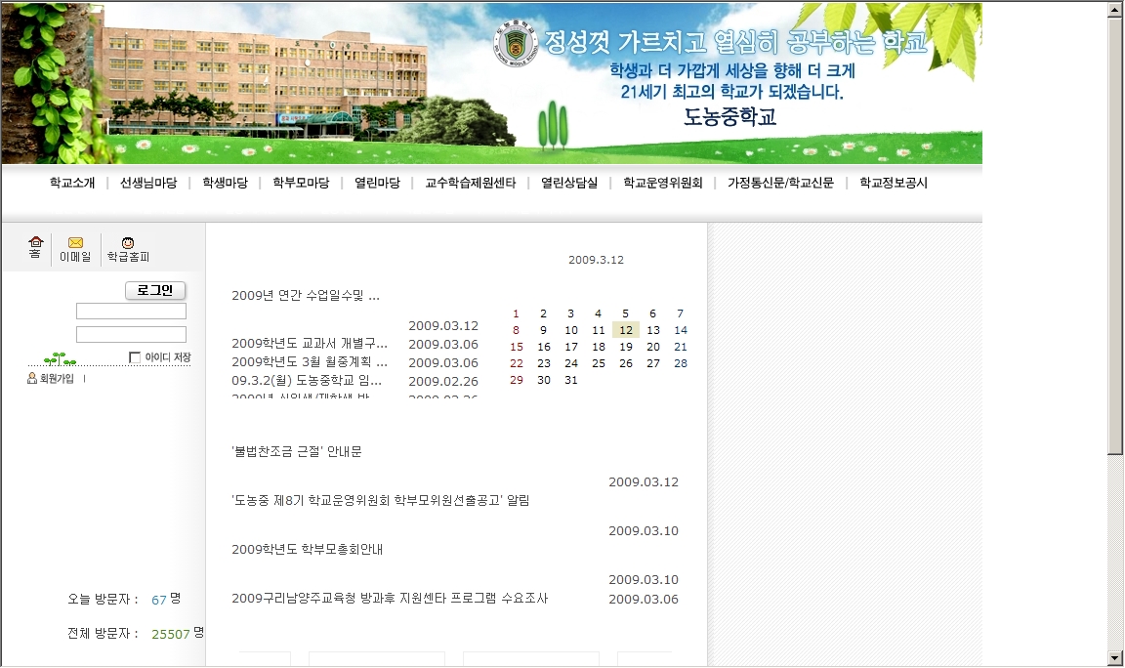The image size is (1125, 668).
Task: Click the 홈 house icon
Action: (35, 242)
